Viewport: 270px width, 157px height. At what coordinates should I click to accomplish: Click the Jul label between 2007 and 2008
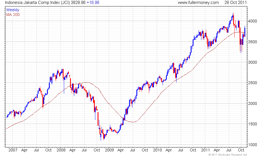click(36, 150)
